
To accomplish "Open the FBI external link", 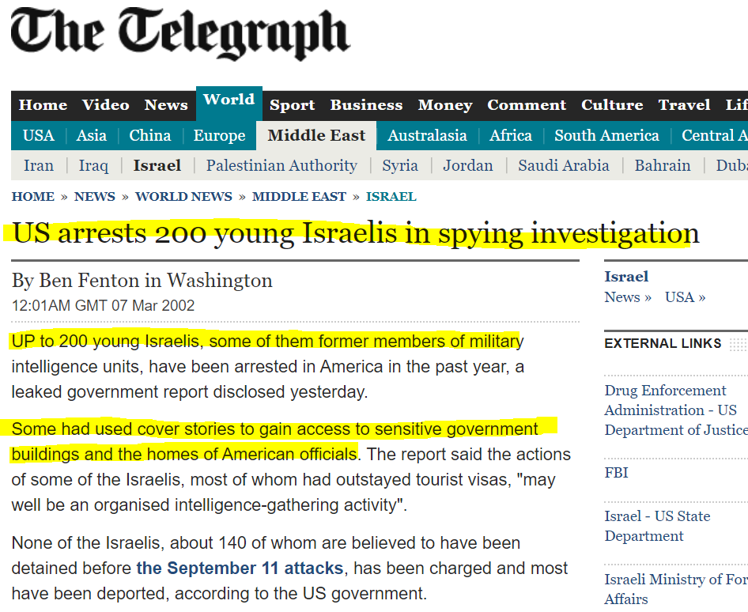I will coord(617,473).
